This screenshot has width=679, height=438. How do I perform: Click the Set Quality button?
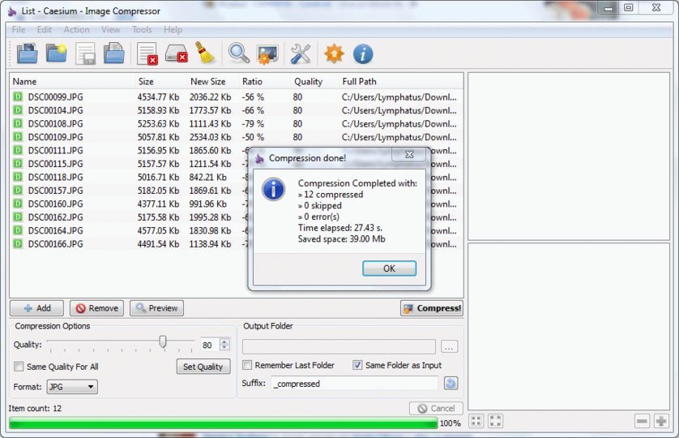(x=203, y=367)
